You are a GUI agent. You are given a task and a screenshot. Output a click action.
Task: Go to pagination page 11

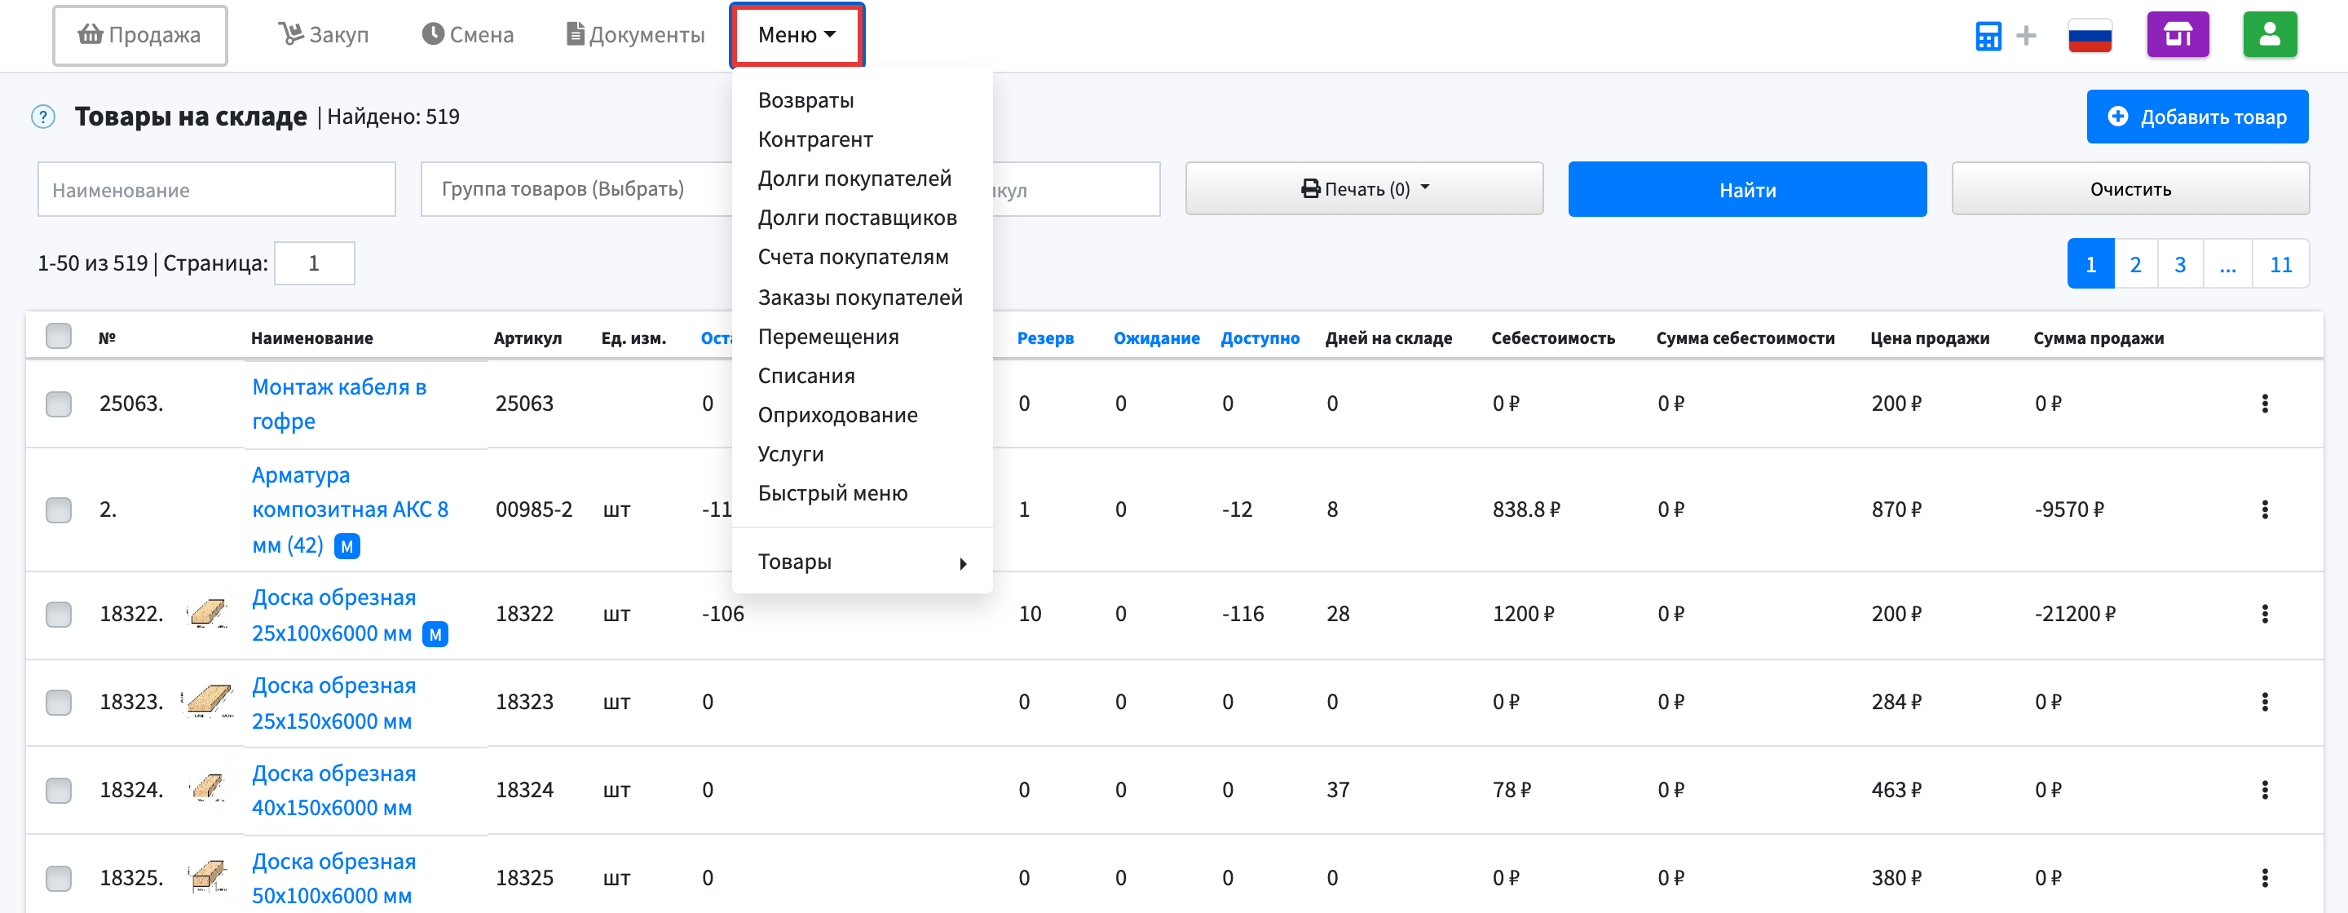(2280, 264)
